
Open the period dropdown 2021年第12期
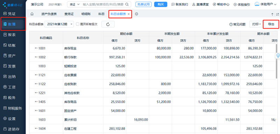coord(59,24)
